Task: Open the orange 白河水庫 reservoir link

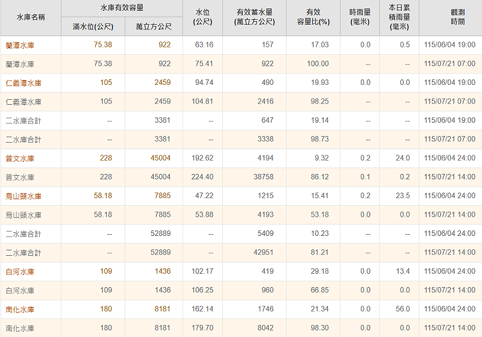Action: pyautogui.click(x=20, y=272)
